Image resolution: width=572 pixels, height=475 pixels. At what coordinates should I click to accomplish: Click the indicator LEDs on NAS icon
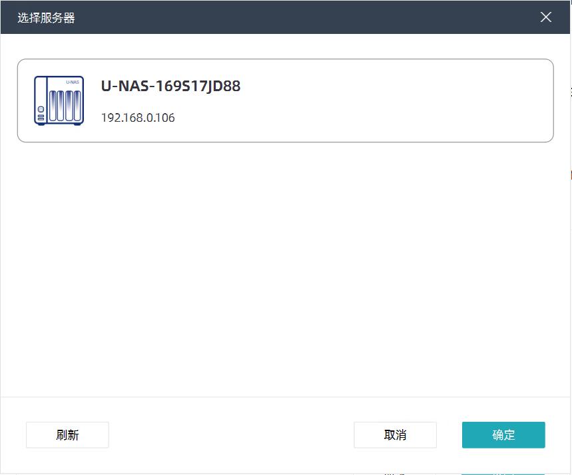41,118
